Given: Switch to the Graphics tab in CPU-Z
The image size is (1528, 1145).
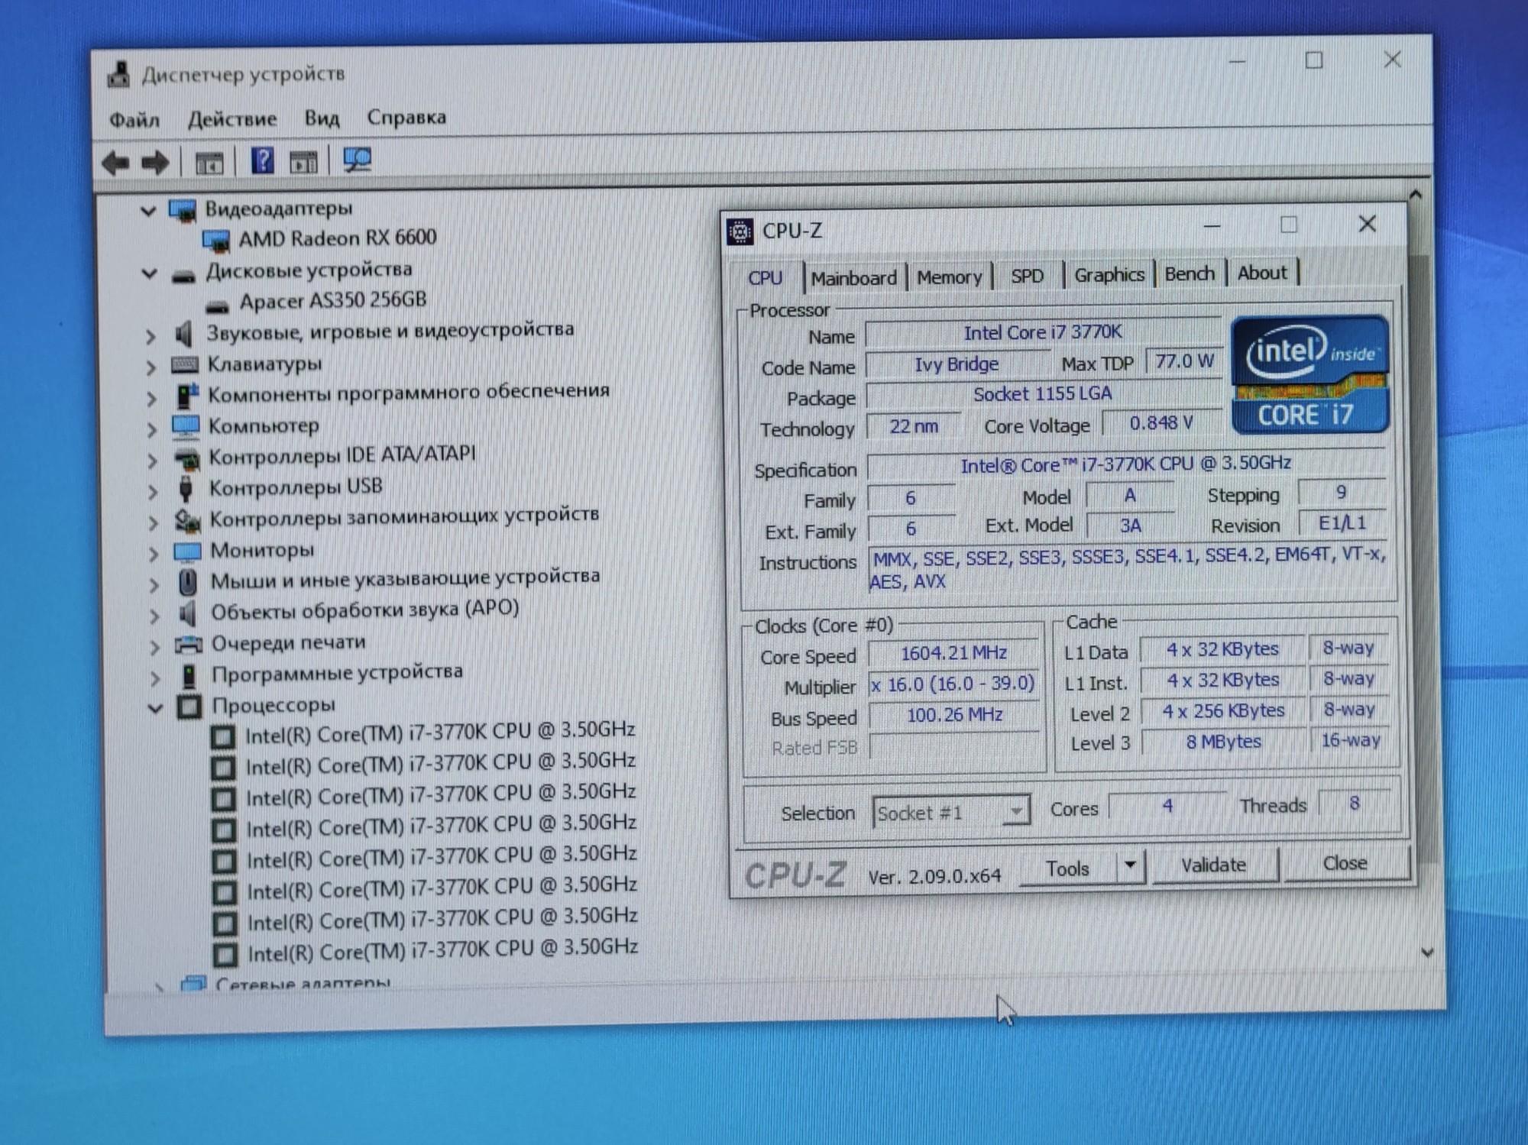Looking at the screenshot, I should [x=1109, y=275].
